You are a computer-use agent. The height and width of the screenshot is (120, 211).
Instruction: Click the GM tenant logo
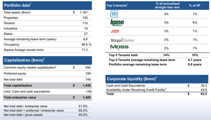(114, 14)
